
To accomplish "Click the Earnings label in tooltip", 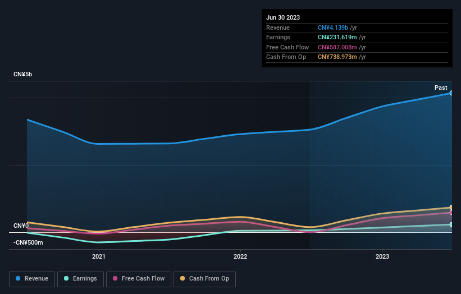I will click(x=278, y=37).
